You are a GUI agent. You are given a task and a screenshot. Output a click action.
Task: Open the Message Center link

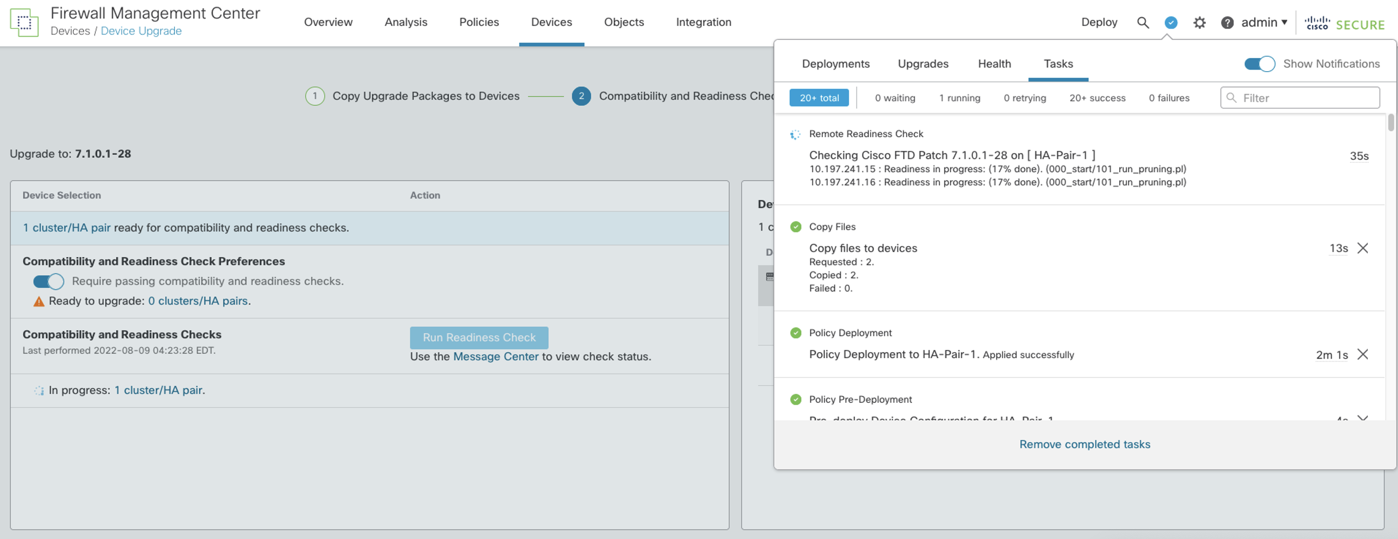point(495,357)
